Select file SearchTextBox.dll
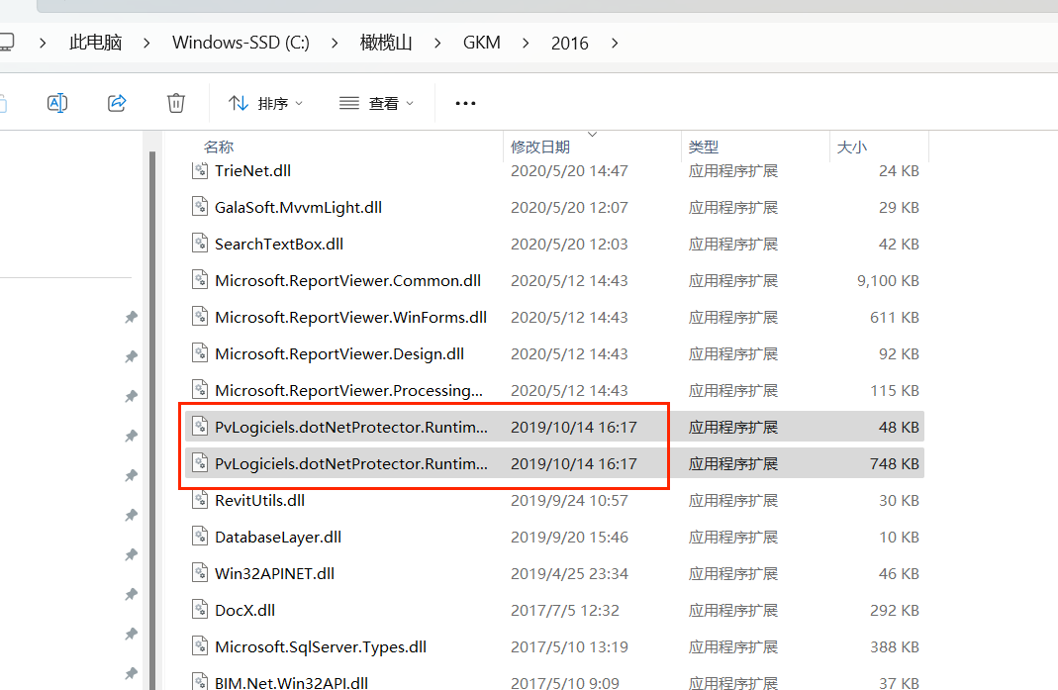1058x690 pixels. (x=554, y=244)
